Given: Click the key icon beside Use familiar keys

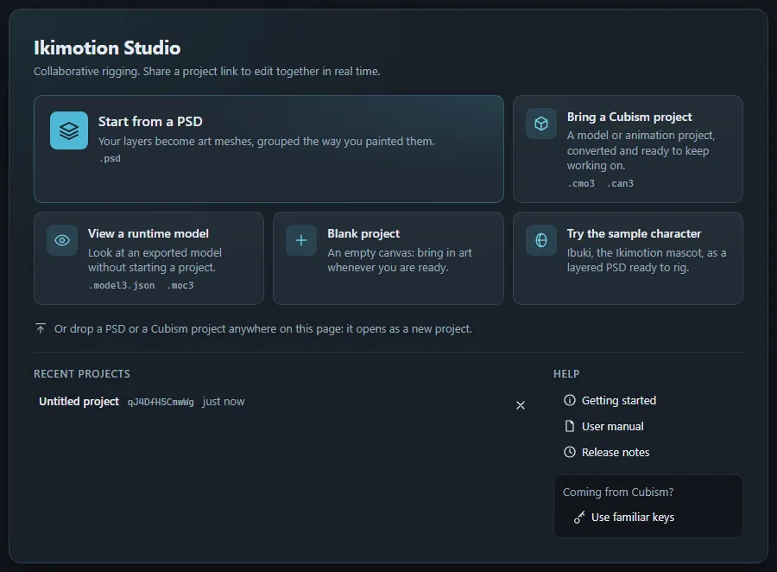Looking at the screenshot, I should point(578,518).
